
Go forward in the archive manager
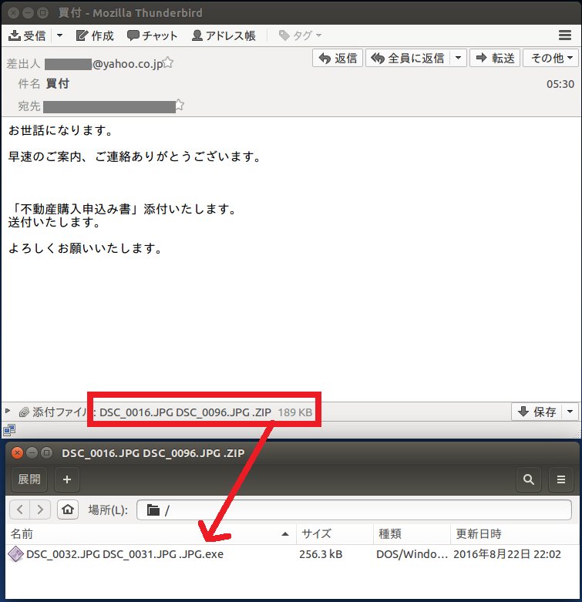point(40,510)
